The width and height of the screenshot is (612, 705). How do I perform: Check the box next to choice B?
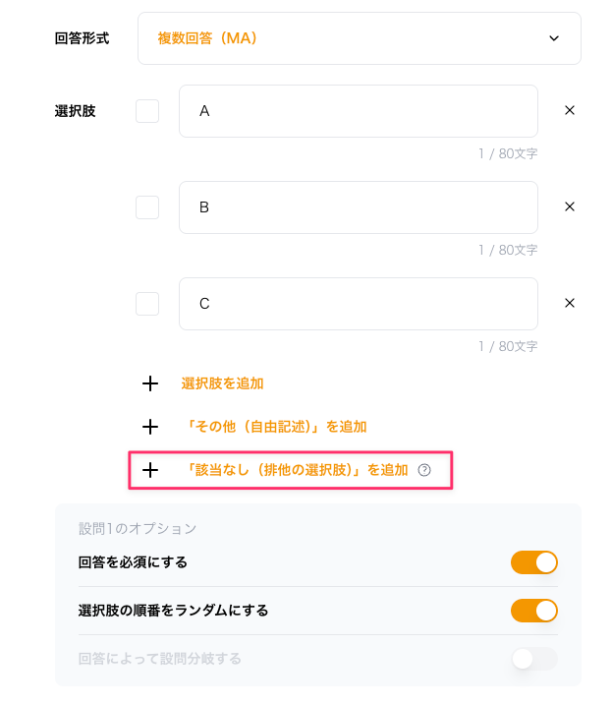tap(147, 207)
